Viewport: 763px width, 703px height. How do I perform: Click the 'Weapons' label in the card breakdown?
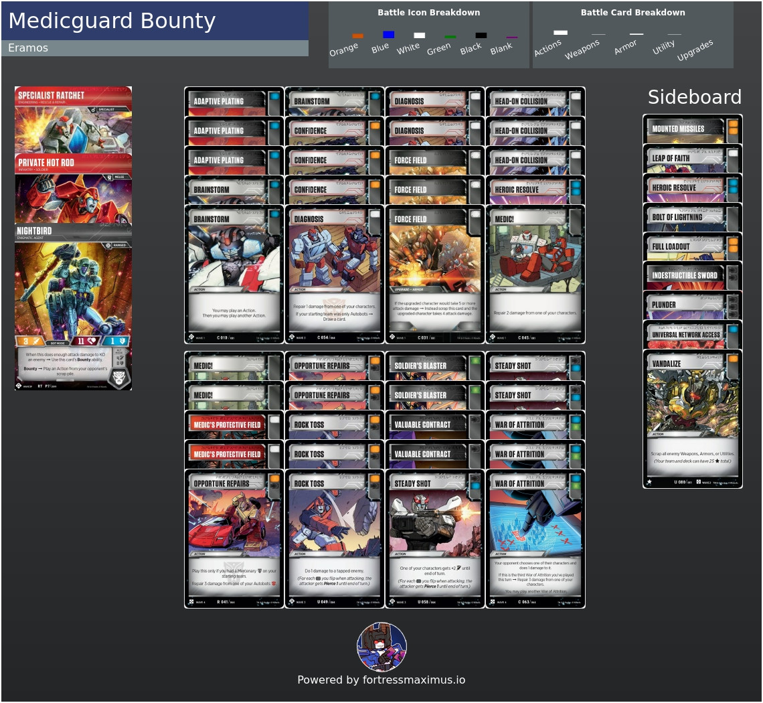tap(582, 50)
